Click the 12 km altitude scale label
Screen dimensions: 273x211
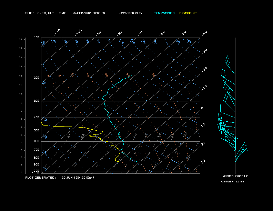[21, 76]
